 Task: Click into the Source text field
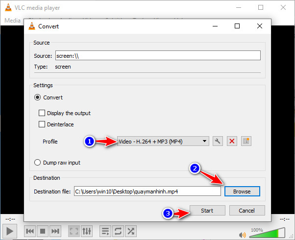(x=158, y=55)
